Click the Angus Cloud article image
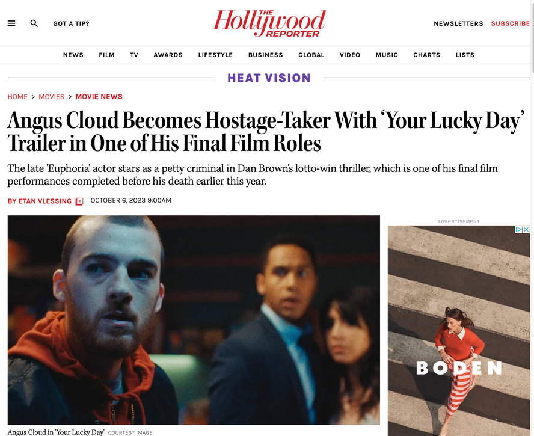534x436 pixels. [x=194, y=320]
